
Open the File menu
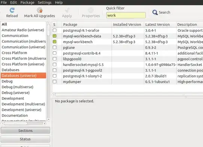4,3
